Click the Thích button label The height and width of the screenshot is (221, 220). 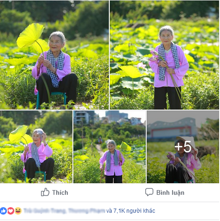click(x=60, y=193)
